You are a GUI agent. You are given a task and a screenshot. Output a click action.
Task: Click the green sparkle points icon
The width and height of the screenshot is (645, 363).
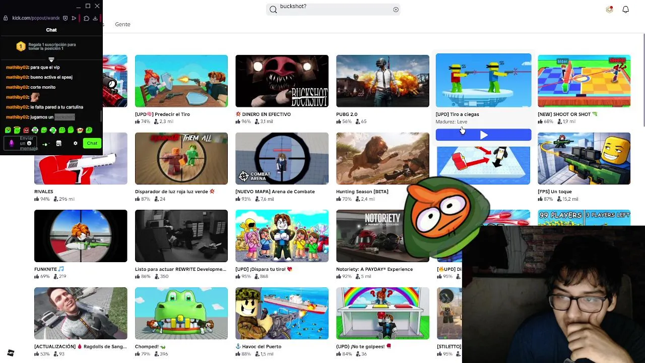[x=45, y=144]
